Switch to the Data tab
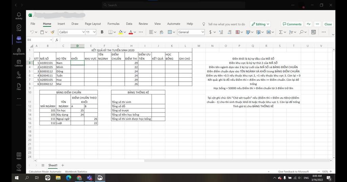The image size is (347, 182). coord(129,24)
